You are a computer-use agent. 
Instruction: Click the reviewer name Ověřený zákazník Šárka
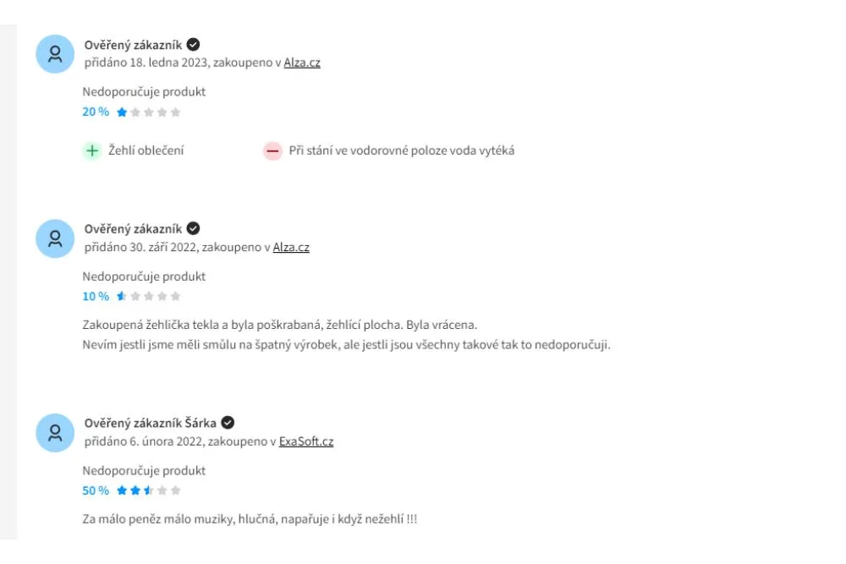(x=150, y=424)
